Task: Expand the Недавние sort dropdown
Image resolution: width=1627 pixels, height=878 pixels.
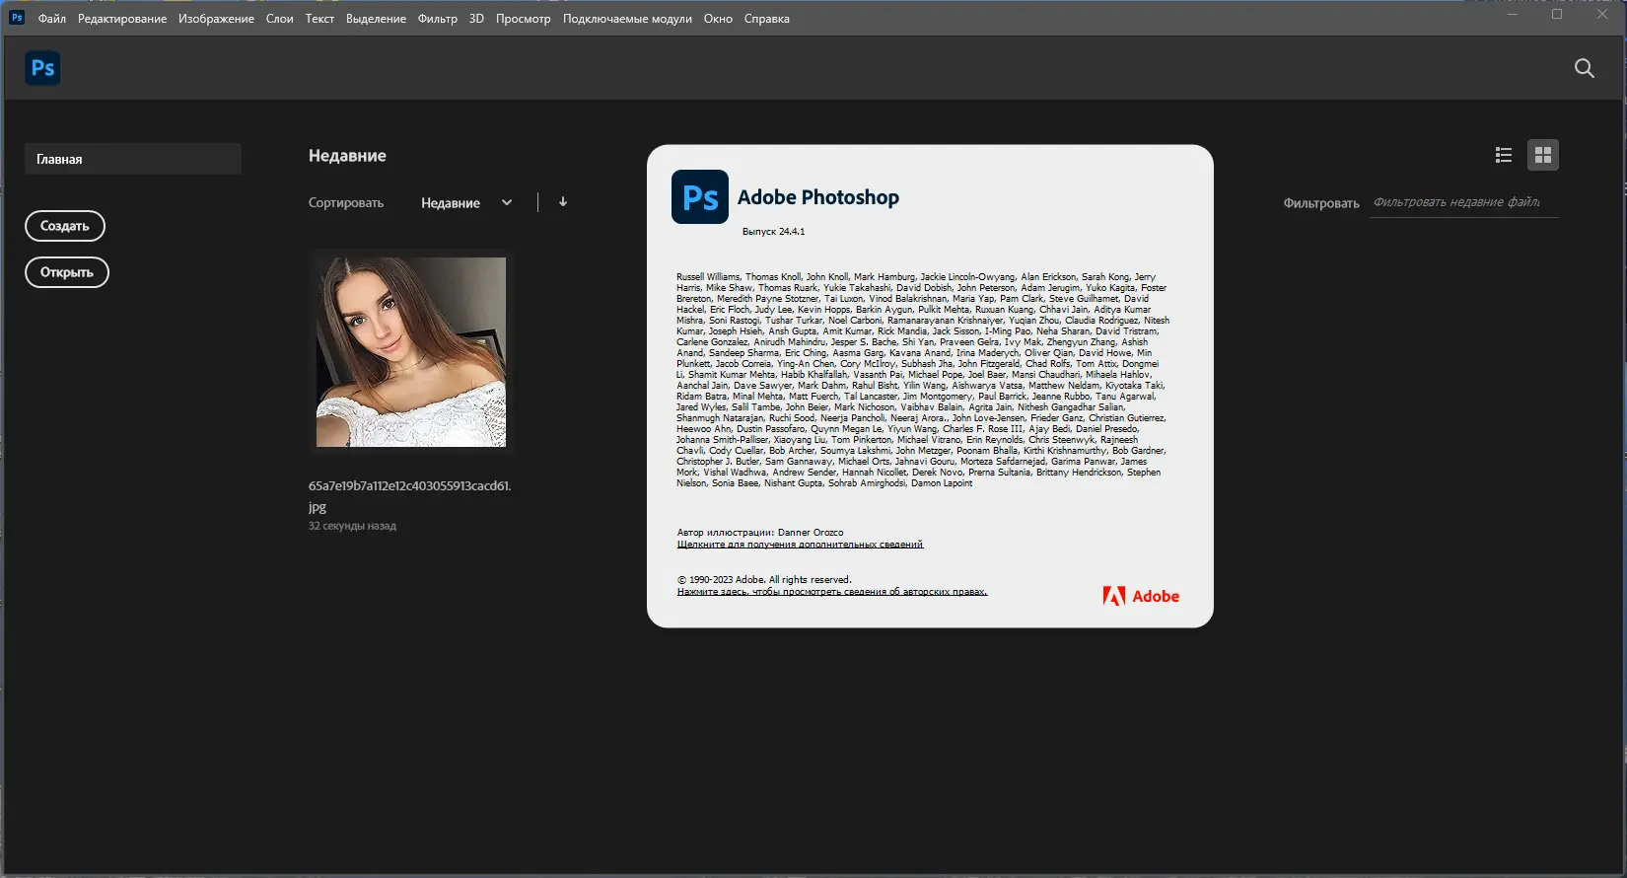Action: 466,203
